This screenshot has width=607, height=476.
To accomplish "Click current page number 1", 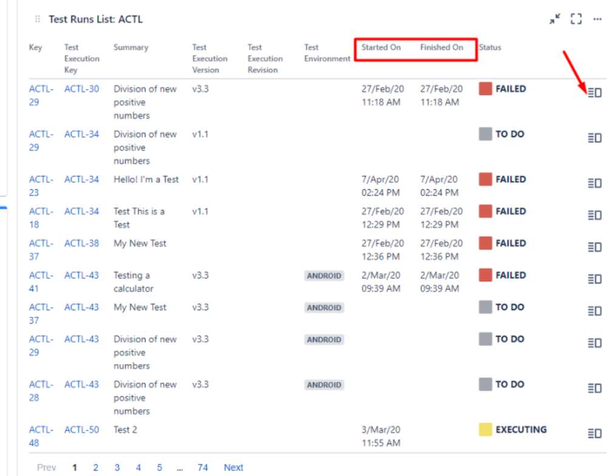I will [x=75, y=467].
